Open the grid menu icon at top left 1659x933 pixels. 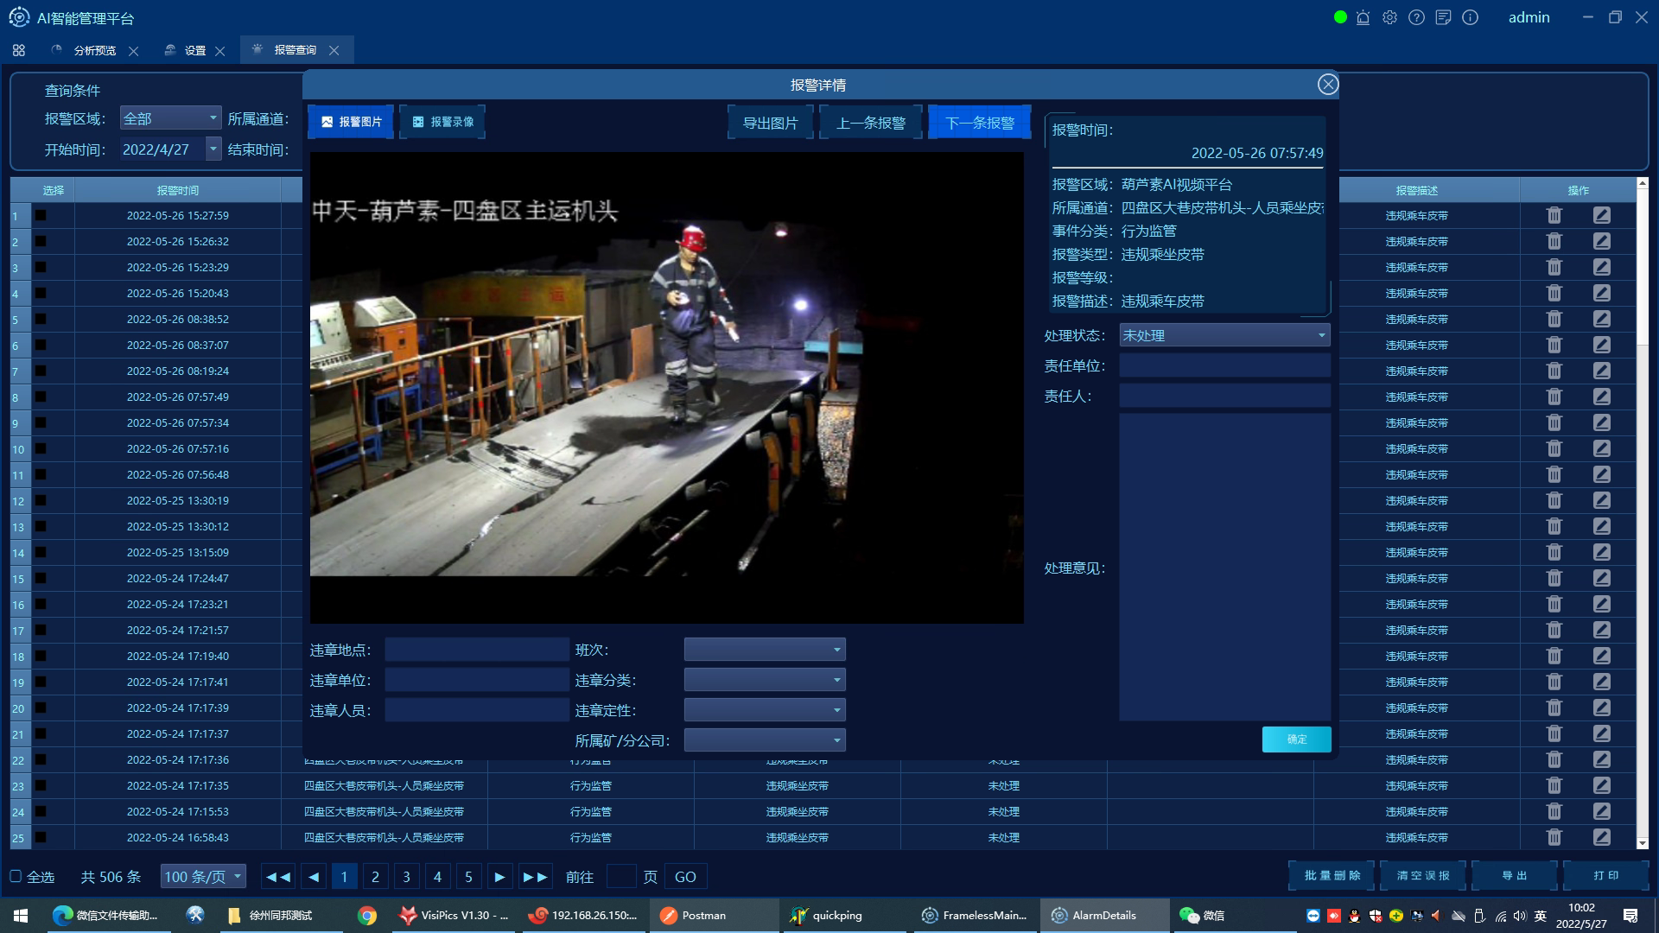(19, 50)
